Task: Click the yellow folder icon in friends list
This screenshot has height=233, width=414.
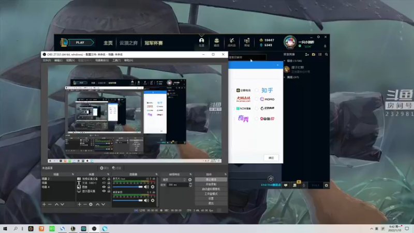Action: pos(314,54)
